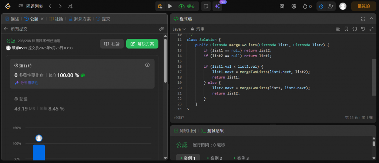Viewport: 379px width, 163px height.
Task: Click the green 解決方案 button
Action: point(142,44)
